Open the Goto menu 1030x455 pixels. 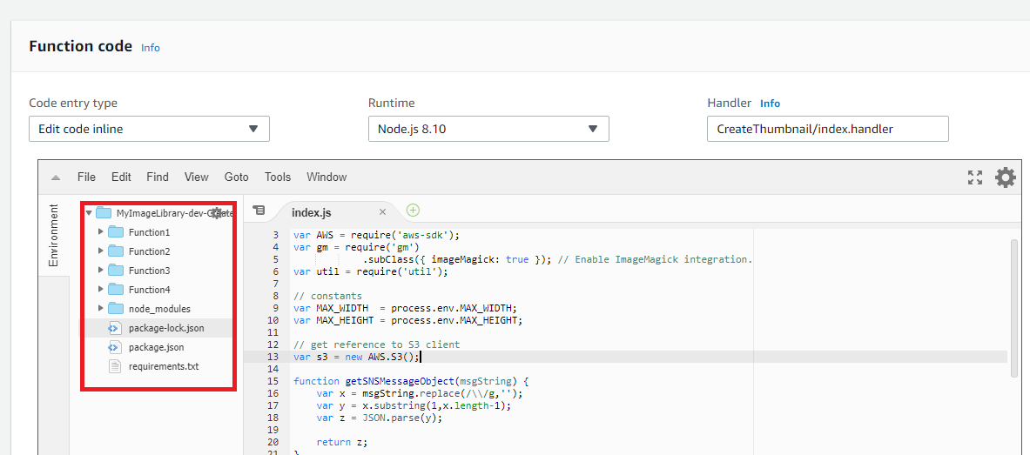click(236, 177)
